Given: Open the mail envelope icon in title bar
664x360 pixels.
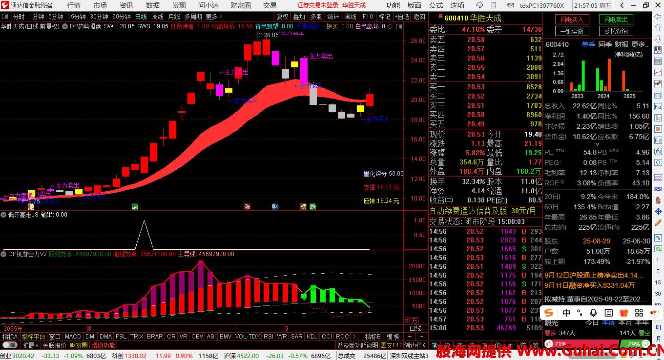Looking at the screenshot, I should click(510, 5).
